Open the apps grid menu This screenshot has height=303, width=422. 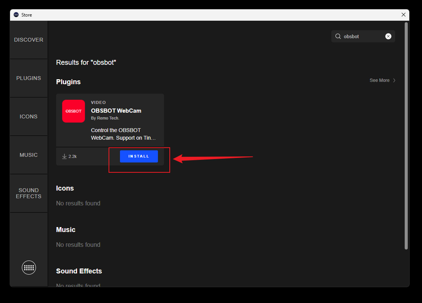29,267
